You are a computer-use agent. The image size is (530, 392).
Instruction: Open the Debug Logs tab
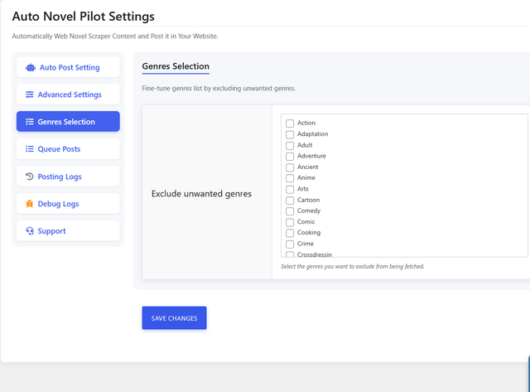[68, 204]
